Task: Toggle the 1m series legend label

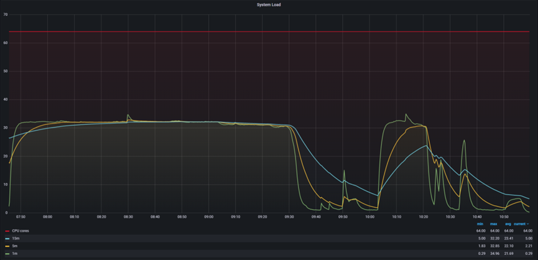Action: [14, 254]
